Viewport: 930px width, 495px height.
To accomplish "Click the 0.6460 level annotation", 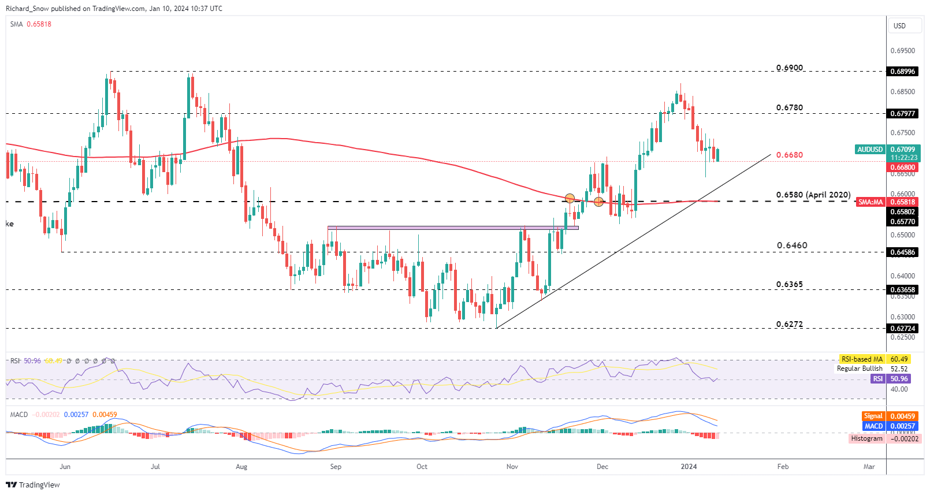I will [792, 245].
